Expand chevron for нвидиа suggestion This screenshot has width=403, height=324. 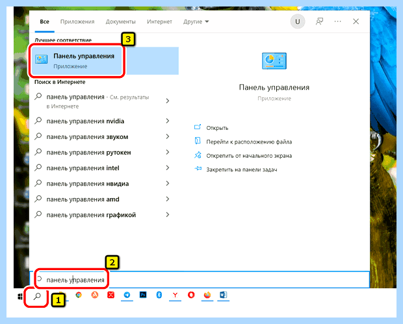pos(168,184)
